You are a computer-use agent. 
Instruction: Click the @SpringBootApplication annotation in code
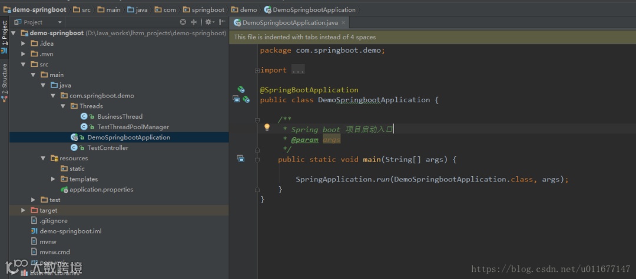[309, 90]
